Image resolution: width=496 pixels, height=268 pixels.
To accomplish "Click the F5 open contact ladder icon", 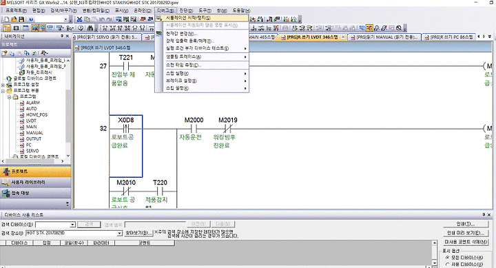I will coord(105,28).
